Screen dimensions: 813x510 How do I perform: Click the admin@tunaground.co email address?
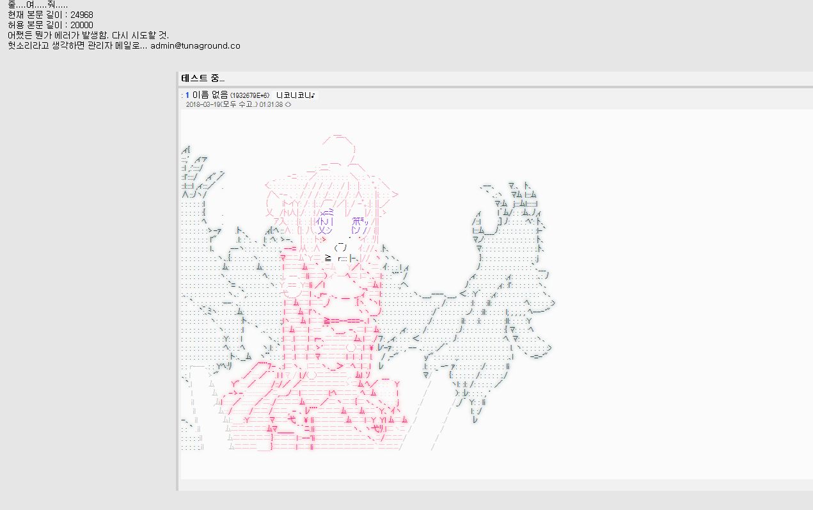click(x=195, y=45)
